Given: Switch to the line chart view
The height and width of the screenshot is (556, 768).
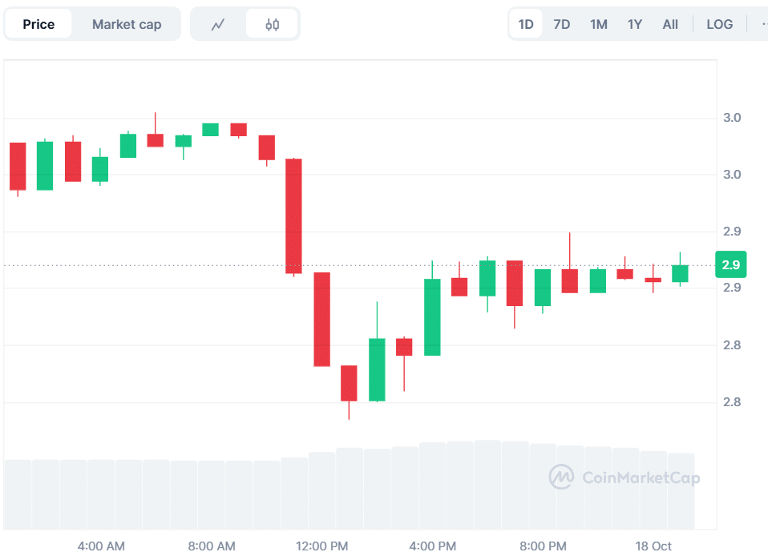Looking at the screenshot, I should coord(218,25).
